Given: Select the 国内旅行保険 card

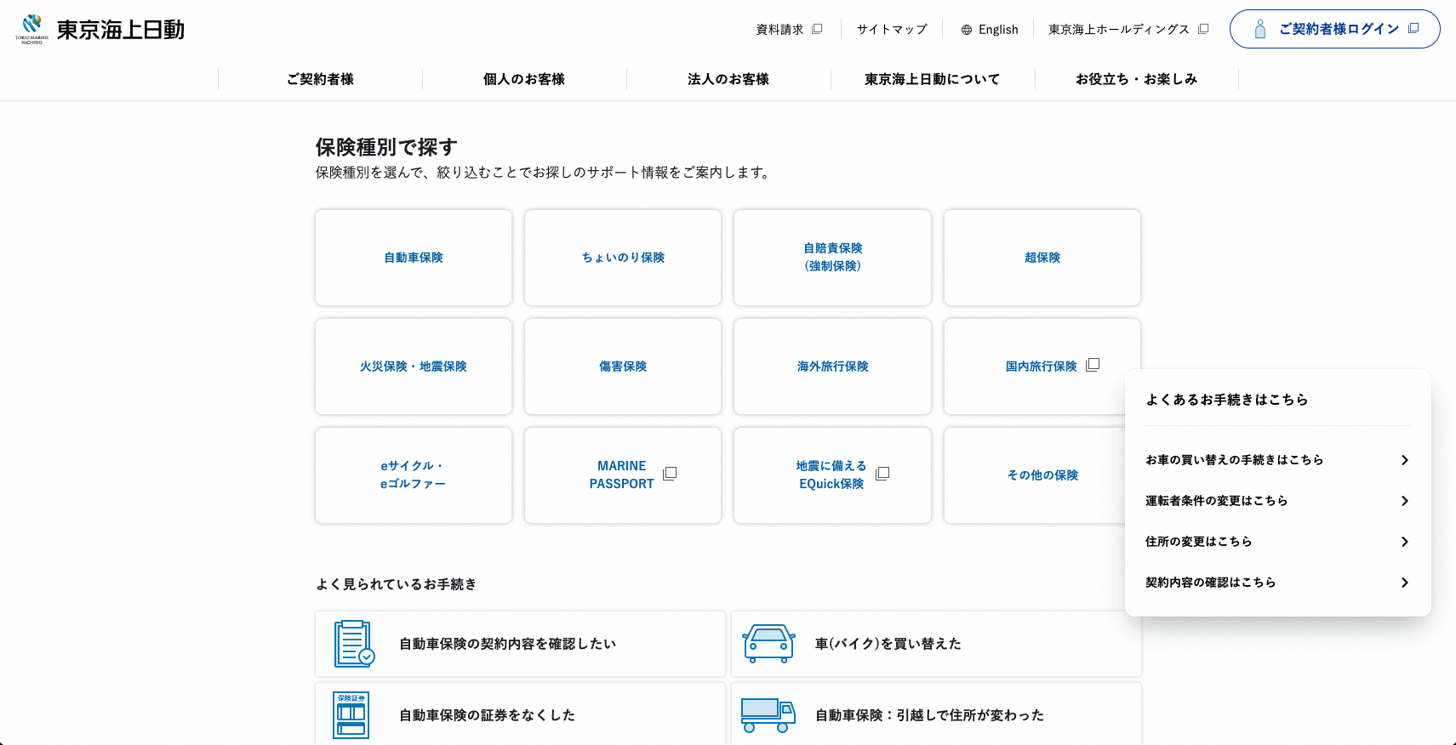Looking at the screenshot, I should [x=1042, y=367].
